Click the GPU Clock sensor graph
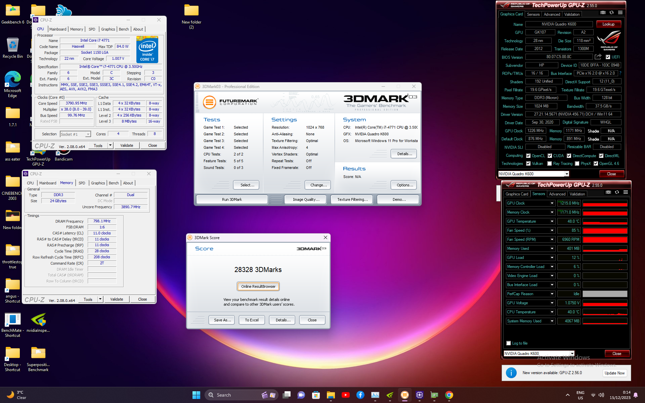645x403 pixels. click(x=605, y=203)
